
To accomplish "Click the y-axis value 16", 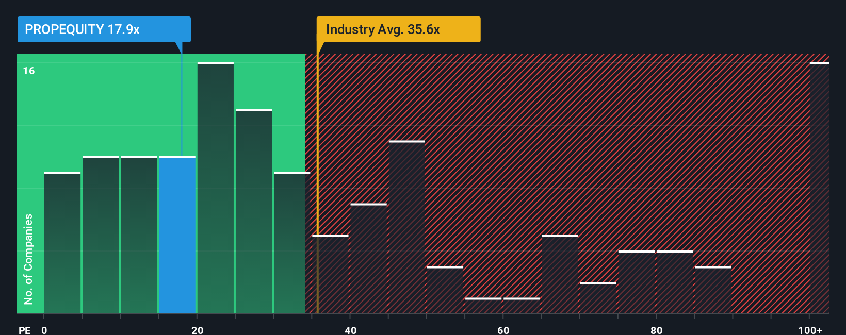I will pos(29,71).
